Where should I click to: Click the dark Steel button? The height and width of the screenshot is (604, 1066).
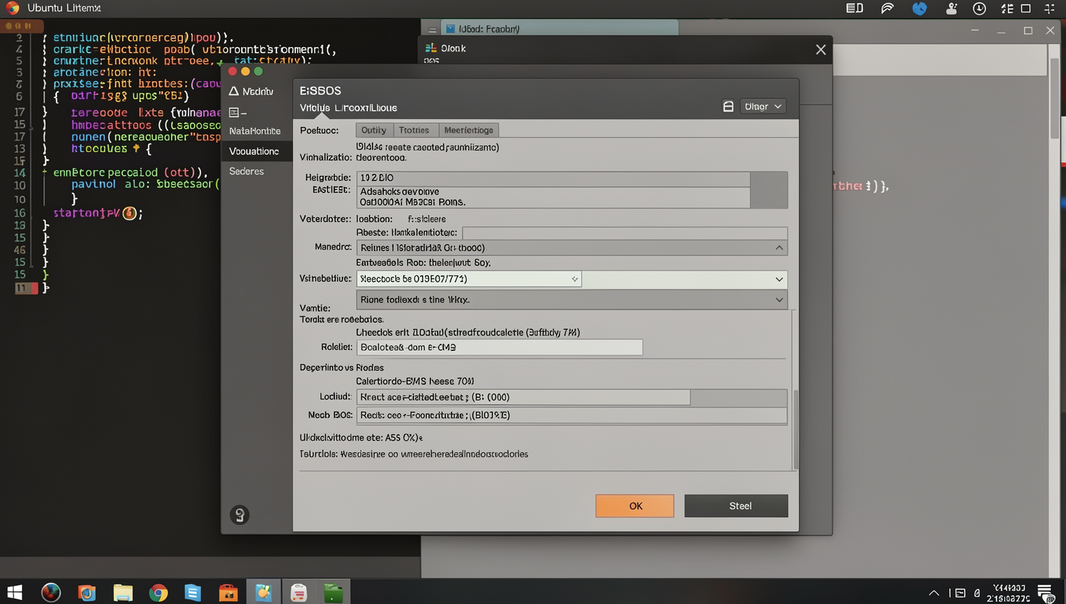coord(736,506)
